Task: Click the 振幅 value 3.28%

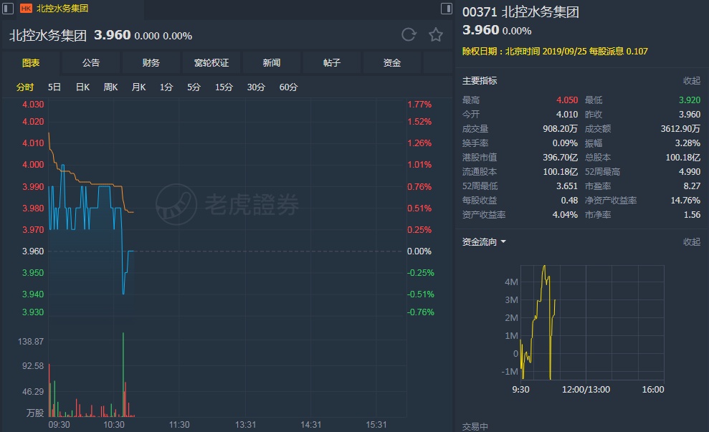Action: pos(687,143)
